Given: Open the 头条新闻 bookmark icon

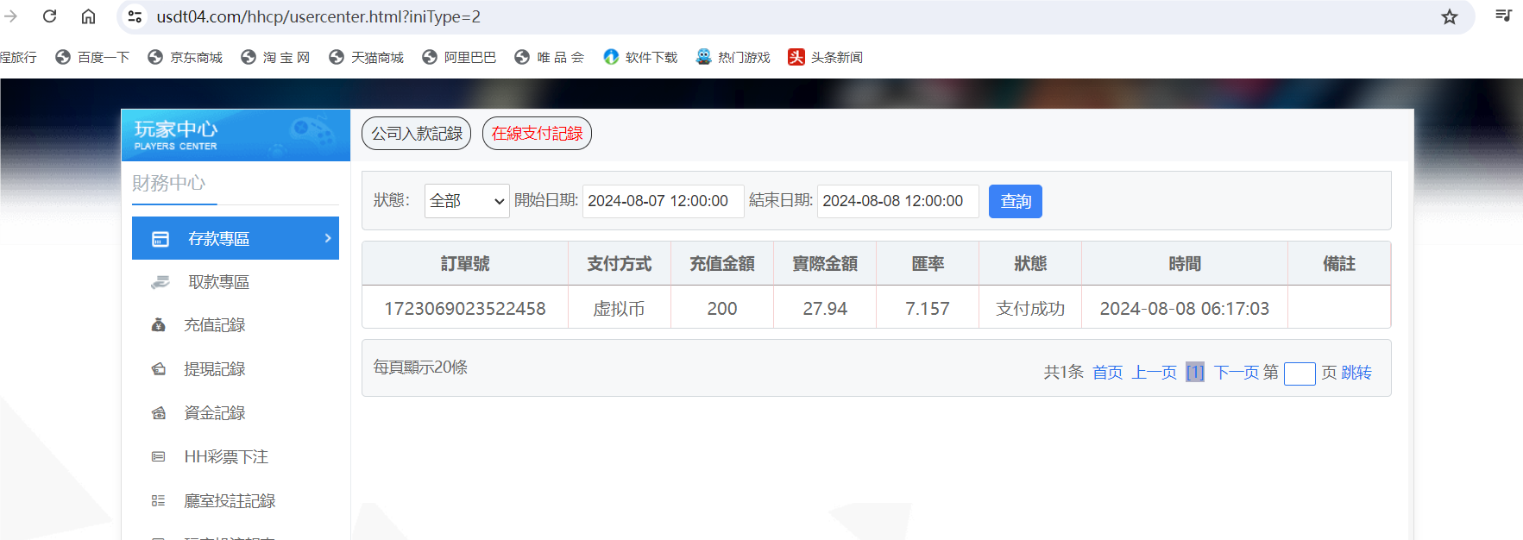Looking at the screenshot, I should coord(796,57).
